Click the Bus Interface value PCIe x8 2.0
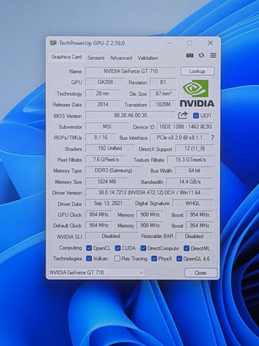The image size is (259, 346). 180,137
